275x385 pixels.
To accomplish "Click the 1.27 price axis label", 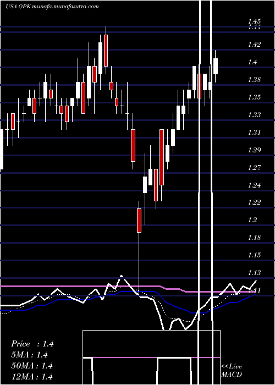I will [x=254, y=167].
